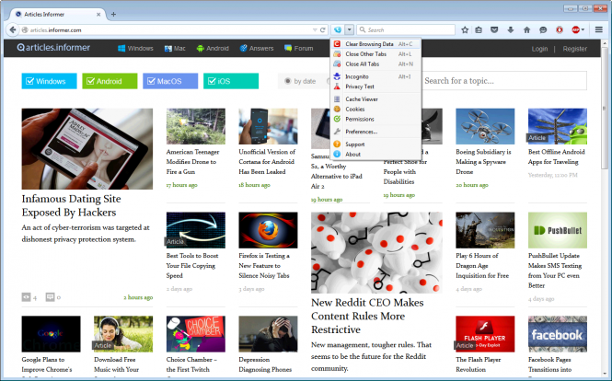
Task: Click the articles.informer.com address bar
Action: pos(167,29)
